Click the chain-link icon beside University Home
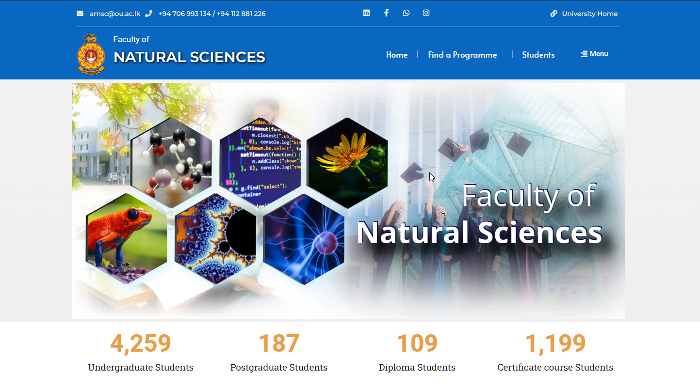This screenshot has width=700, height=388. pos(553,14)
